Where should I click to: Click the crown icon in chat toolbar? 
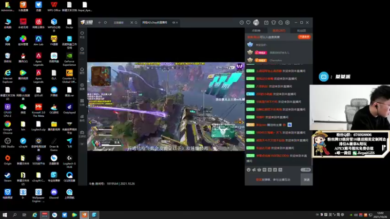click(x=259, y=170)
